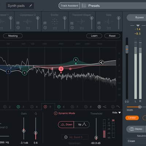
Task: Adjust the output gain fader handle
Action: 127,49
